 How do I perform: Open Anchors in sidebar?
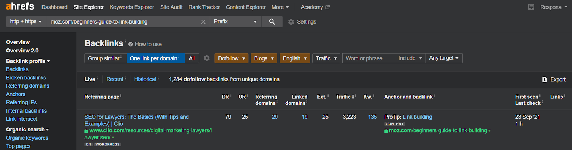pos(16,94)
